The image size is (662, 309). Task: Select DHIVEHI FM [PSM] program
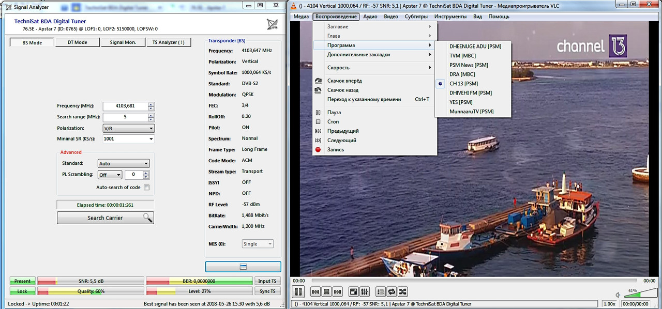click(x=470, y=93)
